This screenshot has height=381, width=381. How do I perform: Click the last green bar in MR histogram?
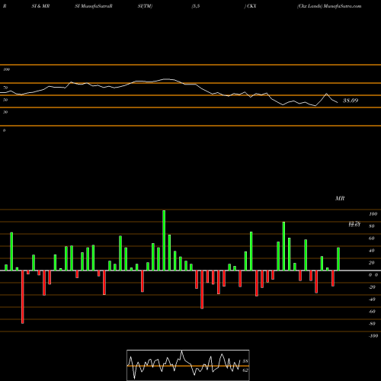[x=338, y=259]
